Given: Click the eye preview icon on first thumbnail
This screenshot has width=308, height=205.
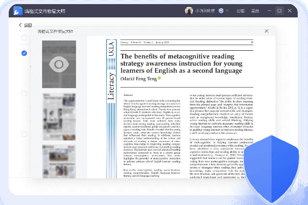Looking at the screenshot, I should [x=59, y=64].
